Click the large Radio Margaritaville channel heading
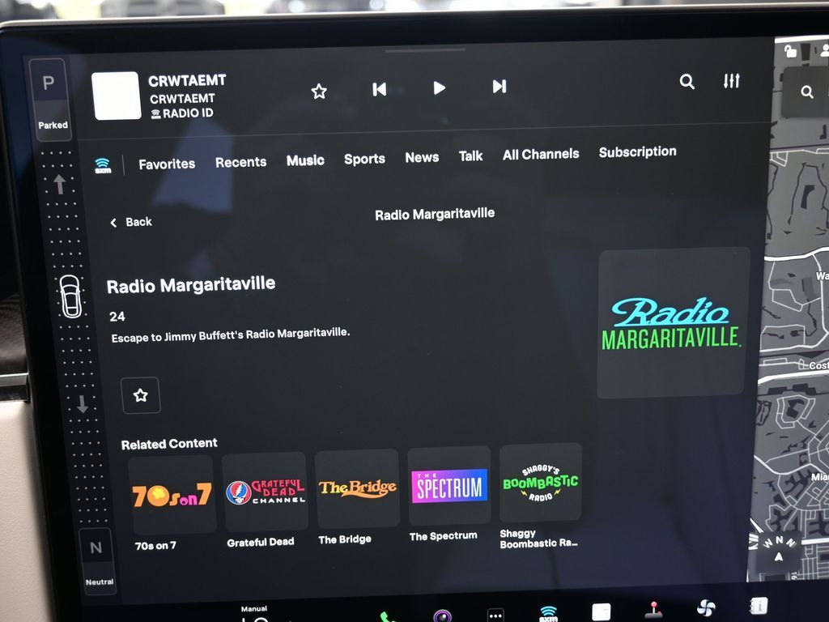The height and width of the screenshot is (622, 829). 191,285
